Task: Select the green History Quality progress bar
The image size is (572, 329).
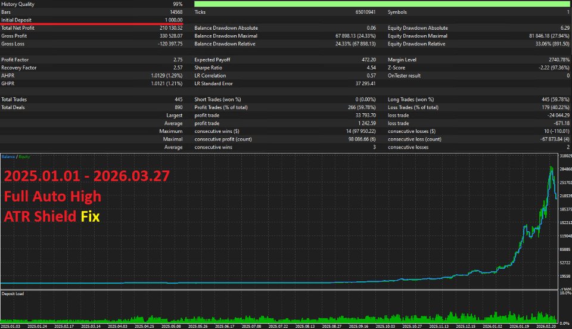Action: click(x=381, y=4)
